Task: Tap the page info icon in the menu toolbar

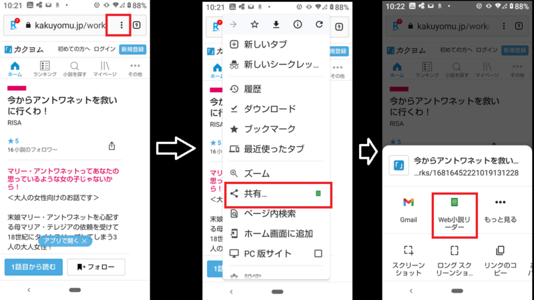Action: [297, 25]
